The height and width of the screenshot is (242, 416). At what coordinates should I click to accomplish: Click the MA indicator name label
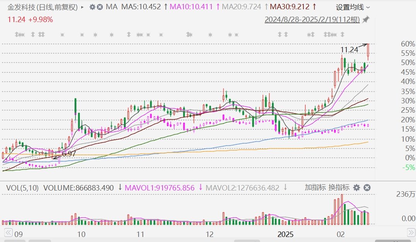(111, 7)
